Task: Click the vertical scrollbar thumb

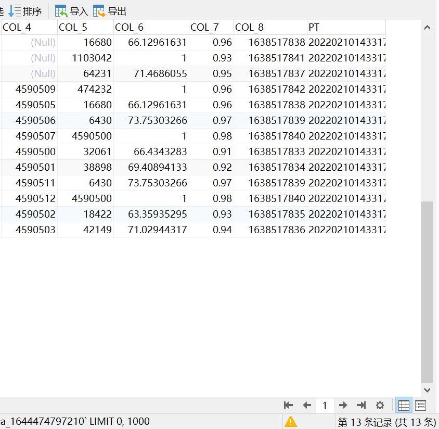Action: pos(427,292)
